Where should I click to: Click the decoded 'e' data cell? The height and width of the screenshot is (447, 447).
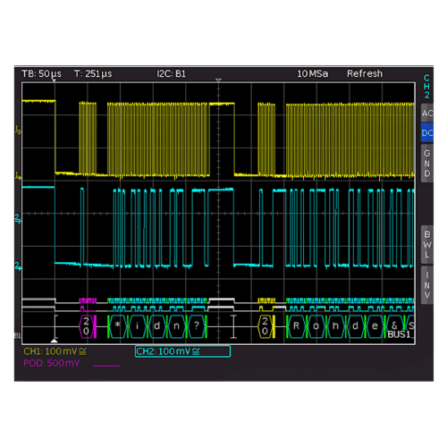[x=375, y=326]
